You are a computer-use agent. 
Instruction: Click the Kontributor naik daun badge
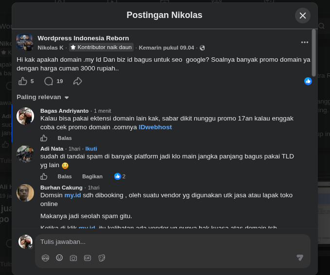(x=102, y=47)
